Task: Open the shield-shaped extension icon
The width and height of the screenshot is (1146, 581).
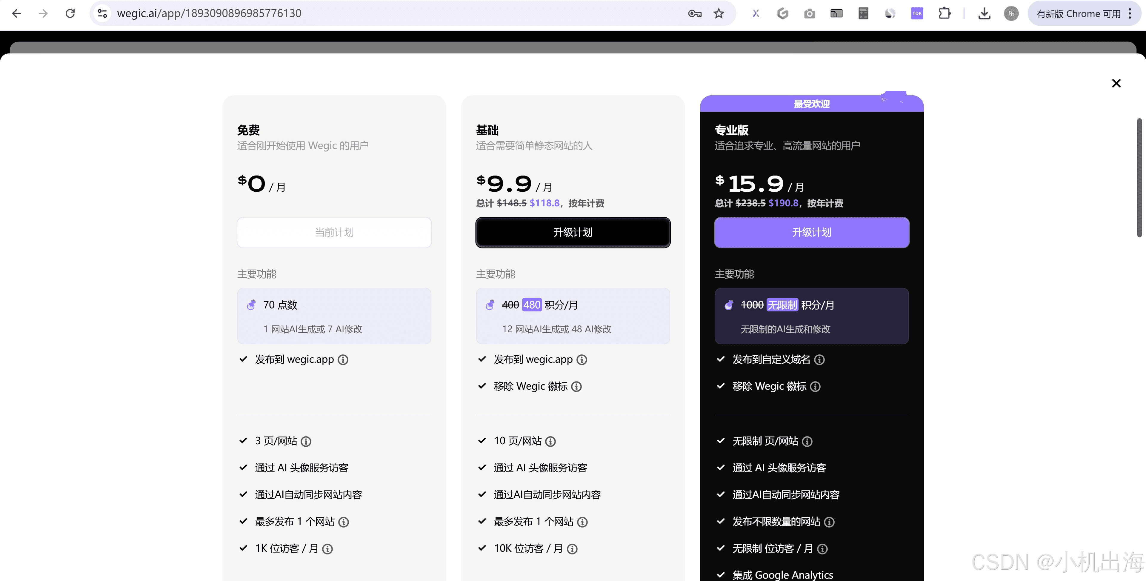Action: (782, 13)
